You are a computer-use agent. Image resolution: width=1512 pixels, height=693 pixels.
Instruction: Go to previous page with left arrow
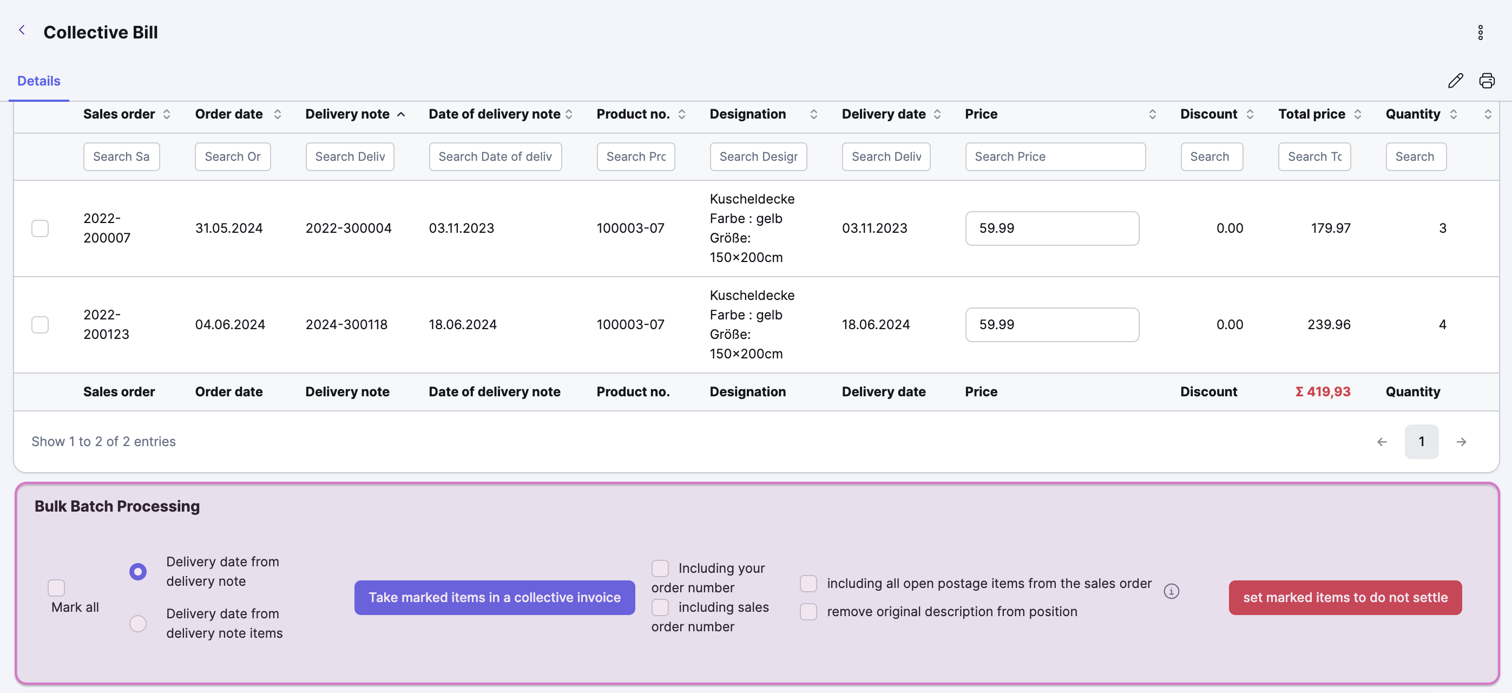(x=1382, y=442)
